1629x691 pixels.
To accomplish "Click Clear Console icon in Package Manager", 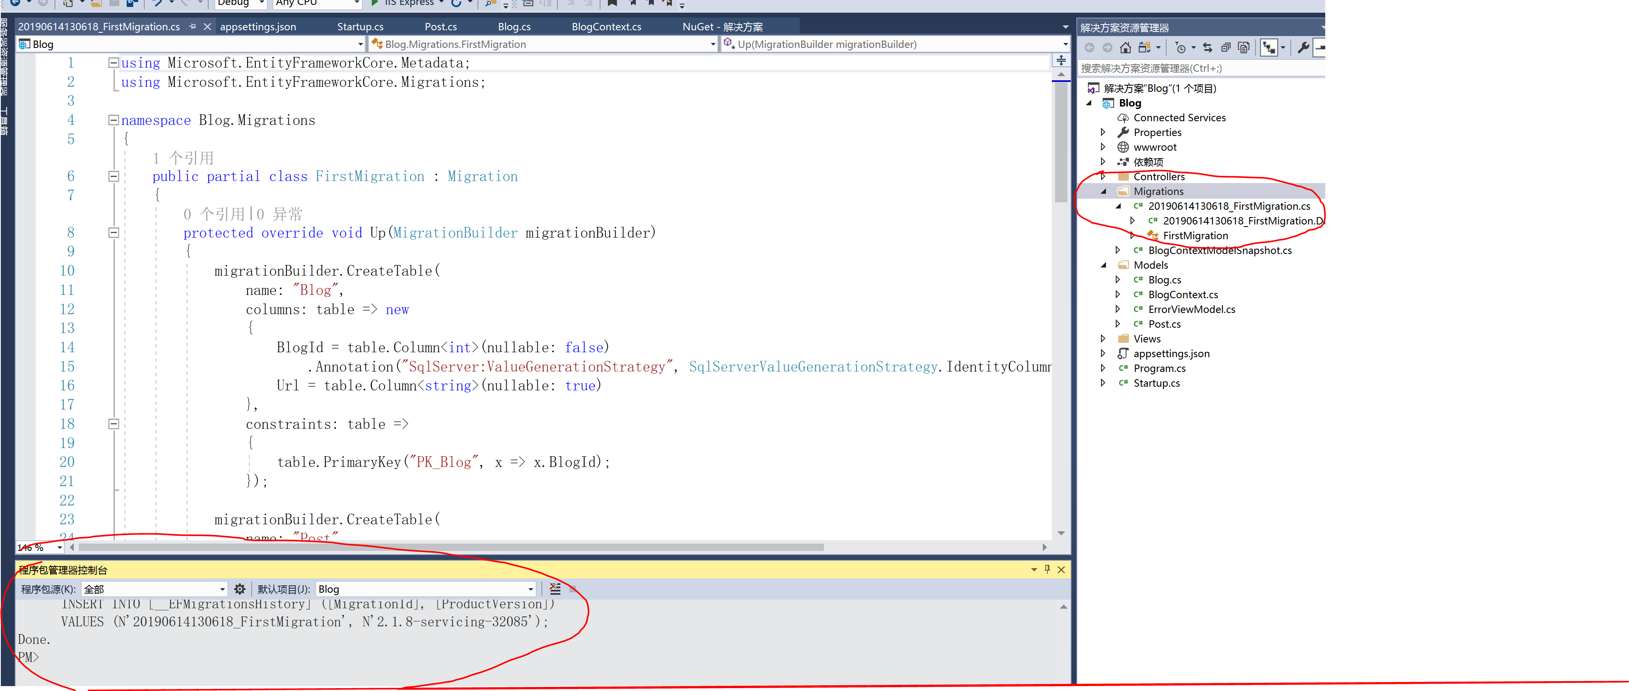I will click(555, 589).
